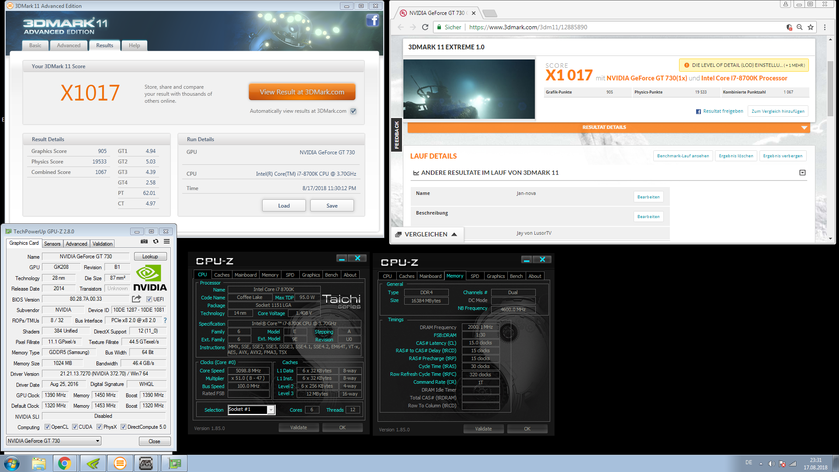Open the Windows Start menu

(12, 463)
